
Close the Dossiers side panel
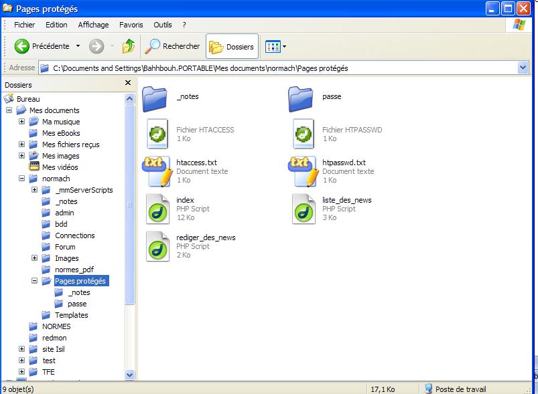click(x=128, y=82)
